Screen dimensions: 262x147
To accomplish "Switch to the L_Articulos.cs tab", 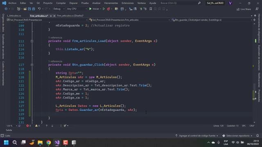I will point(14,16).
